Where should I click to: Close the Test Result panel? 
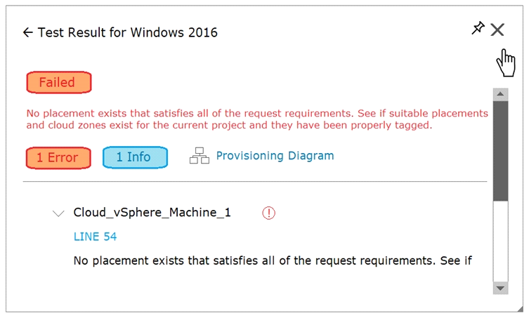tap(497, 29)
